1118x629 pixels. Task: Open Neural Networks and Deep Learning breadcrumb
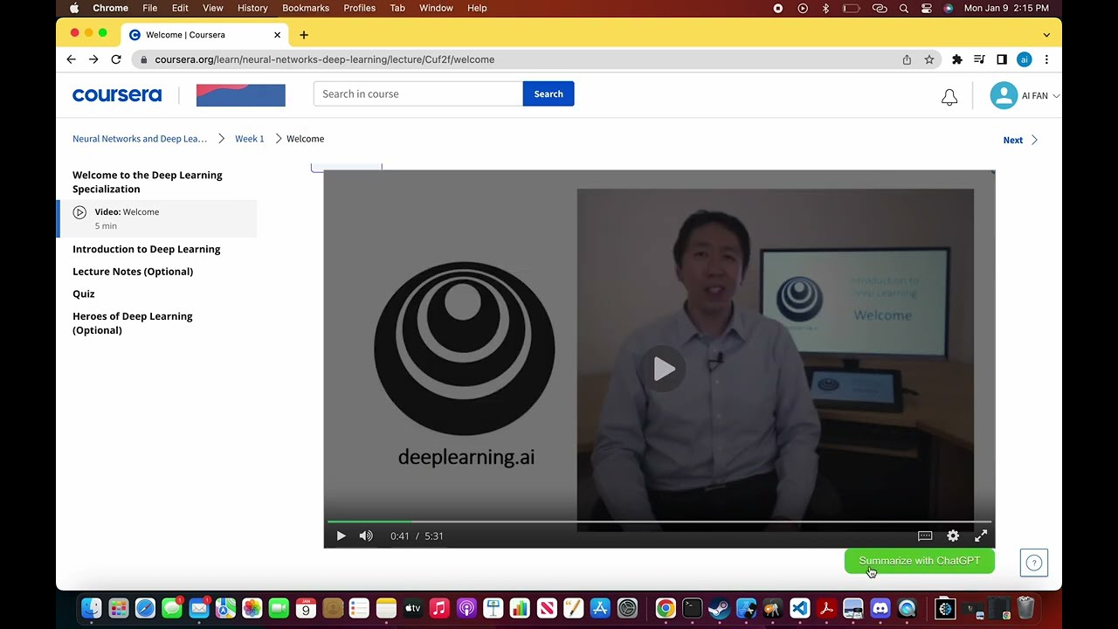point(140,139)
